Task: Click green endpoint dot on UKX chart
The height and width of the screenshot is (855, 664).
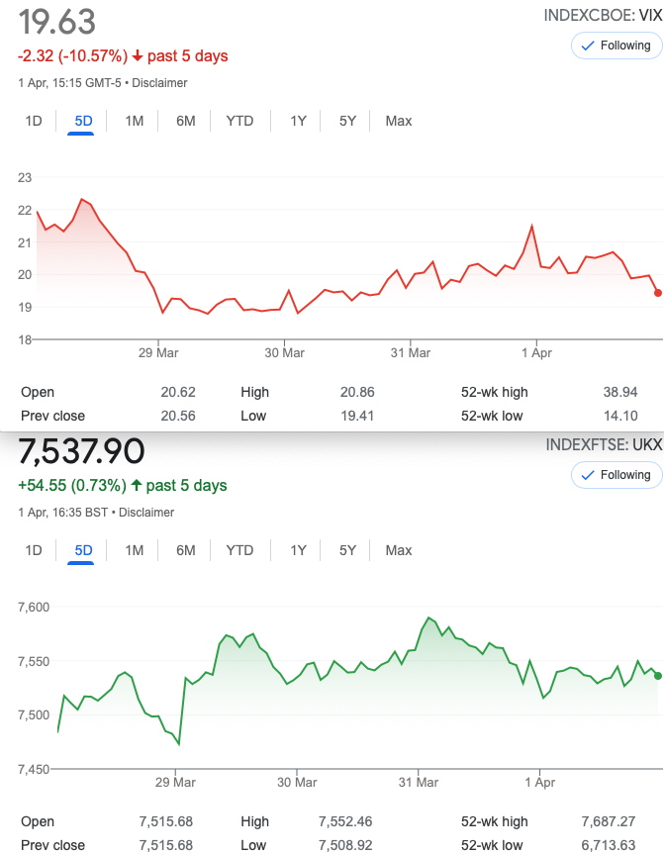Action: pos(658,676)
